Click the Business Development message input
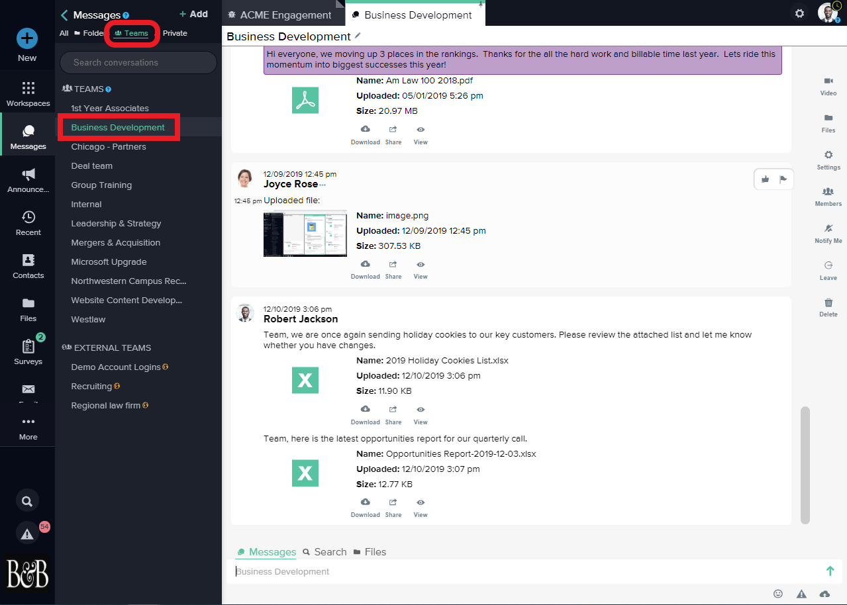This screenshot has height=605, width=847. point(523,571)
